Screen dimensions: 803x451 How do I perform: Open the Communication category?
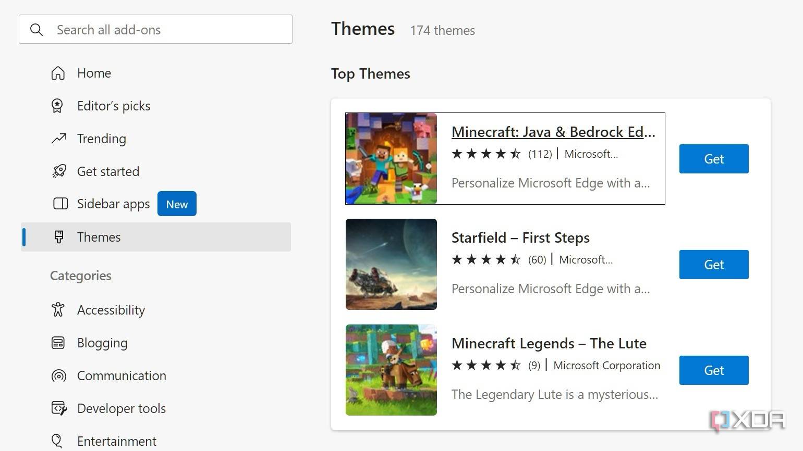(121, 375)
